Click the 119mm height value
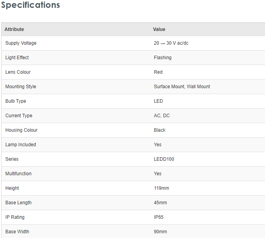Image resolution: width=265 pixels, height=238 pixels. click(162, 188)
